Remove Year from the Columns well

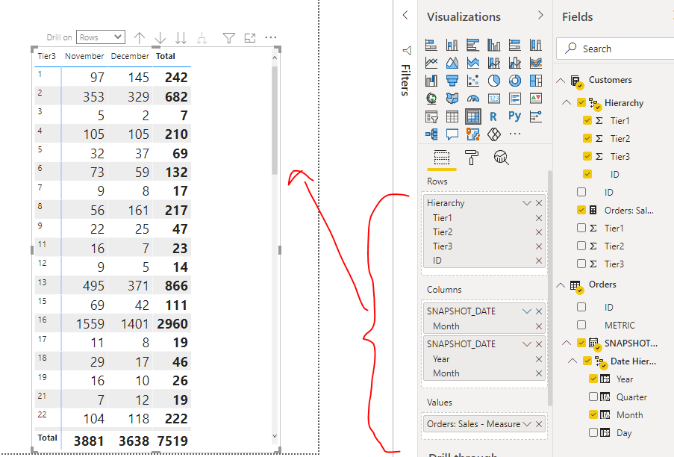tap(539, 359)
